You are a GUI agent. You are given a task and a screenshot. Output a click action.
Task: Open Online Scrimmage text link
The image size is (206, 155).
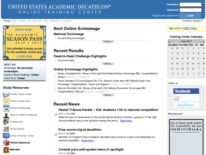click(20, 108)
